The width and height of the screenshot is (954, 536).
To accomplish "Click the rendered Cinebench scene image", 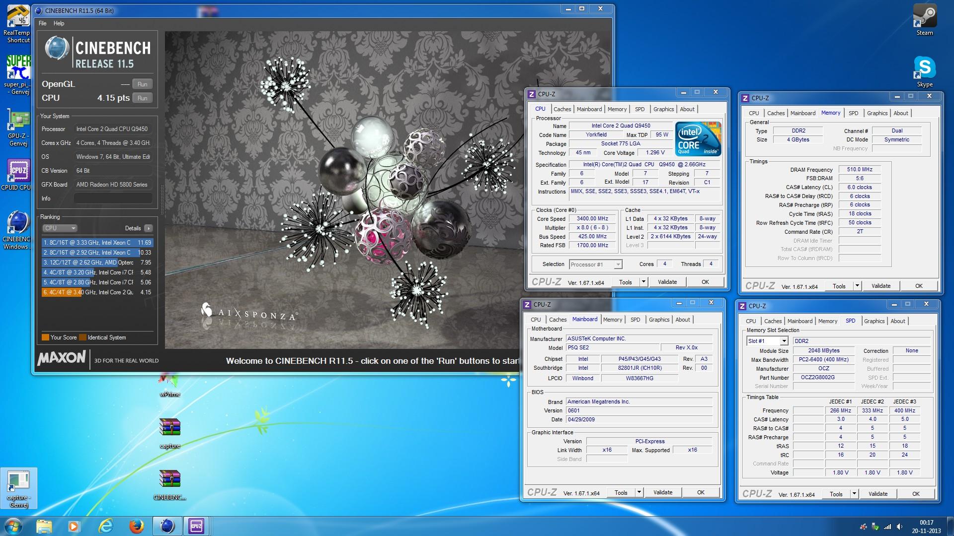I will 388,190.
